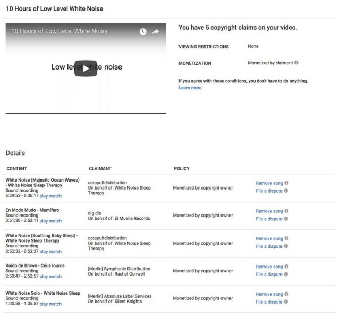Open info icon beside Monetized by claimant
Image resolution: width=340 pixels, height=318 pixels.
click(296, 63)
